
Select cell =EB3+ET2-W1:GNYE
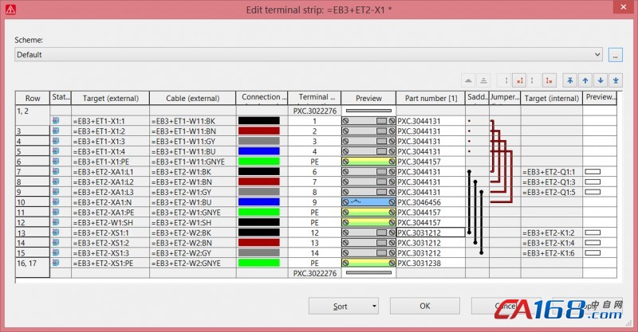192,212
